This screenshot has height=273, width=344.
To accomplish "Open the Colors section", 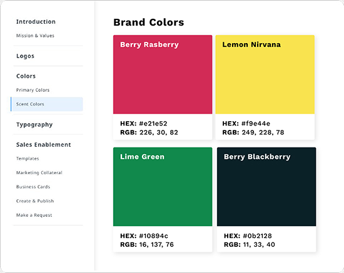I will click(x=26, y=76).
